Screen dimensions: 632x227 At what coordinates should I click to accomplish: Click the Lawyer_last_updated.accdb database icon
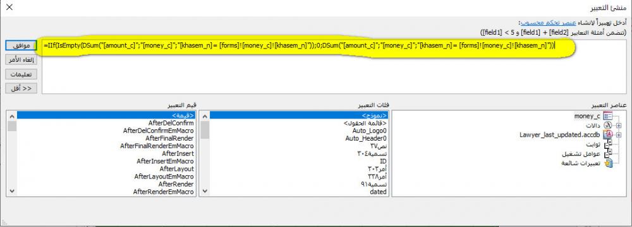point(607,135)
